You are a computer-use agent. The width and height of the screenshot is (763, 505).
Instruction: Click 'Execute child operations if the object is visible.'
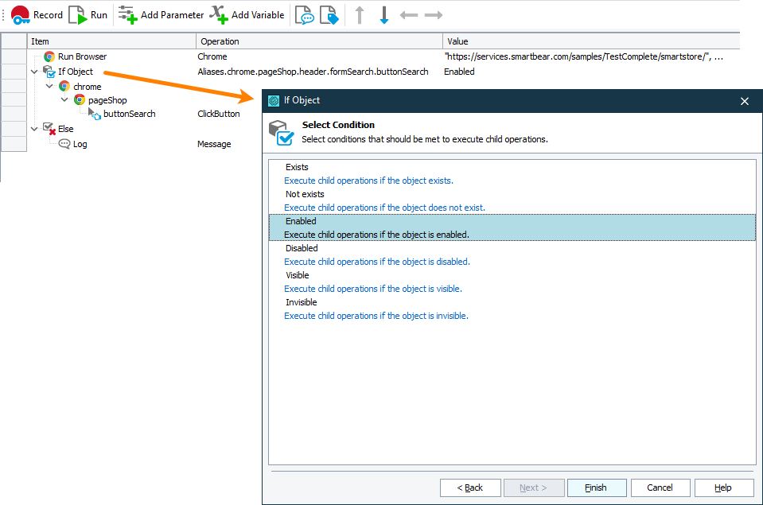tap(372, 289)
